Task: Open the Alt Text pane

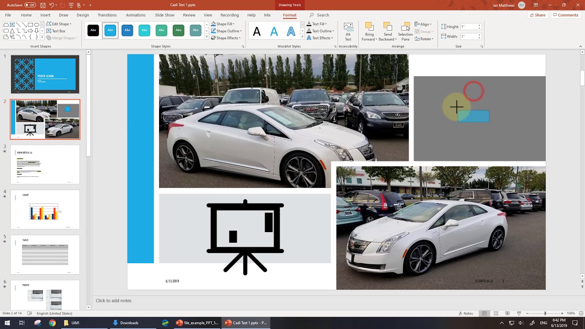Action: (x=348, y=32)
